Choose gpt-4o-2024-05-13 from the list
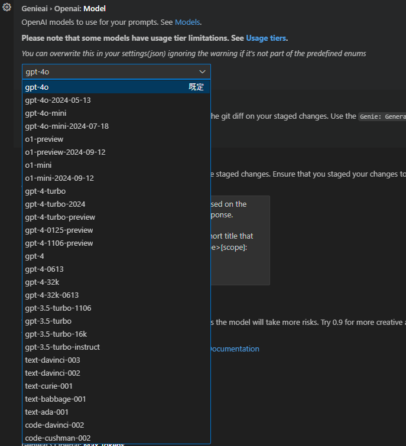This screenshot has width=406, height=446. pyautogui.click(x=58, y=100)
